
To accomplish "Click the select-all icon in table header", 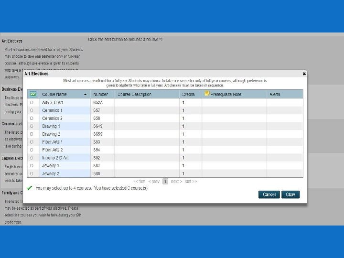I will point(33,94).
